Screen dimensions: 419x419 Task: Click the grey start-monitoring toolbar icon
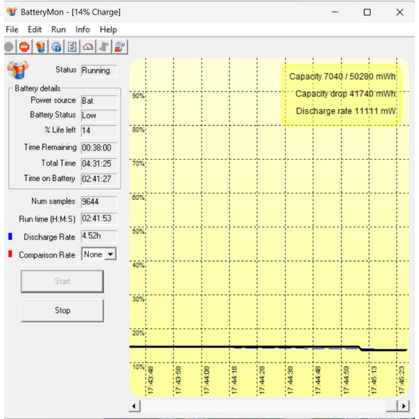click(9, 47)
